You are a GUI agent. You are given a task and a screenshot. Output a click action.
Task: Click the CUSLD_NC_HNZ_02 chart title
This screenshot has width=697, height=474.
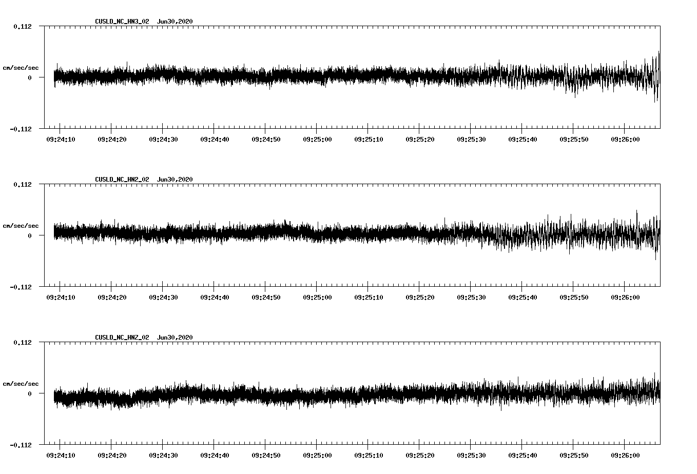pyautogui.click(x=144, y=337)
